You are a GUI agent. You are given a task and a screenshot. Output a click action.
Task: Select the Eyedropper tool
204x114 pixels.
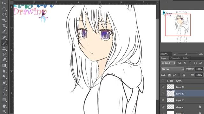(x=4, y=31)
